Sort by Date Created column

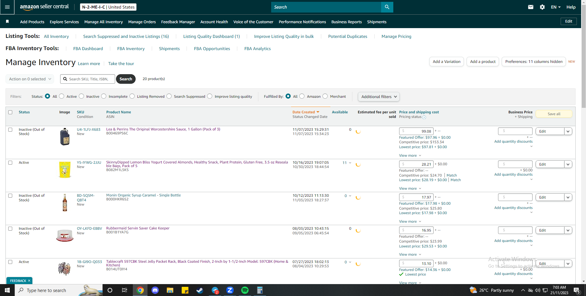306,112
